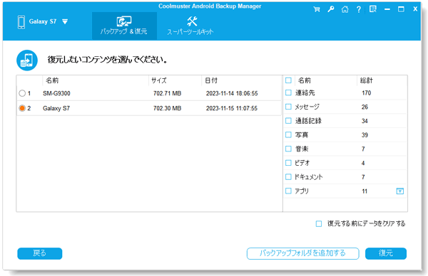The width and height of the screenshot is (428, 276).
Task: Click 名前 header in backup list
Action: pyautogui.click(x=52, y=80)
